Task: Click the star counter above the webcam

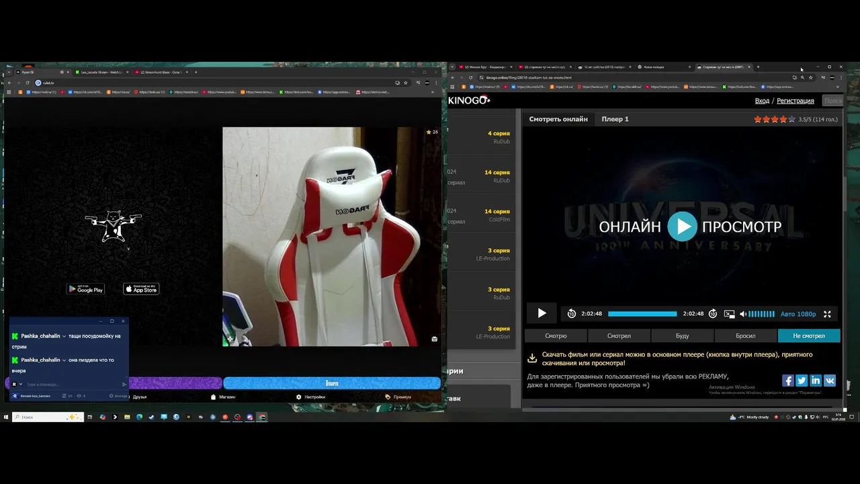Action: (x=432, y=132)
